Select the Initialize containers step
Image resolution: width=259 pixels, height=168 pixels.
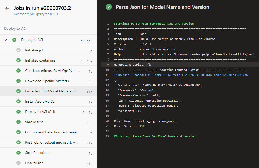point(40,60)
